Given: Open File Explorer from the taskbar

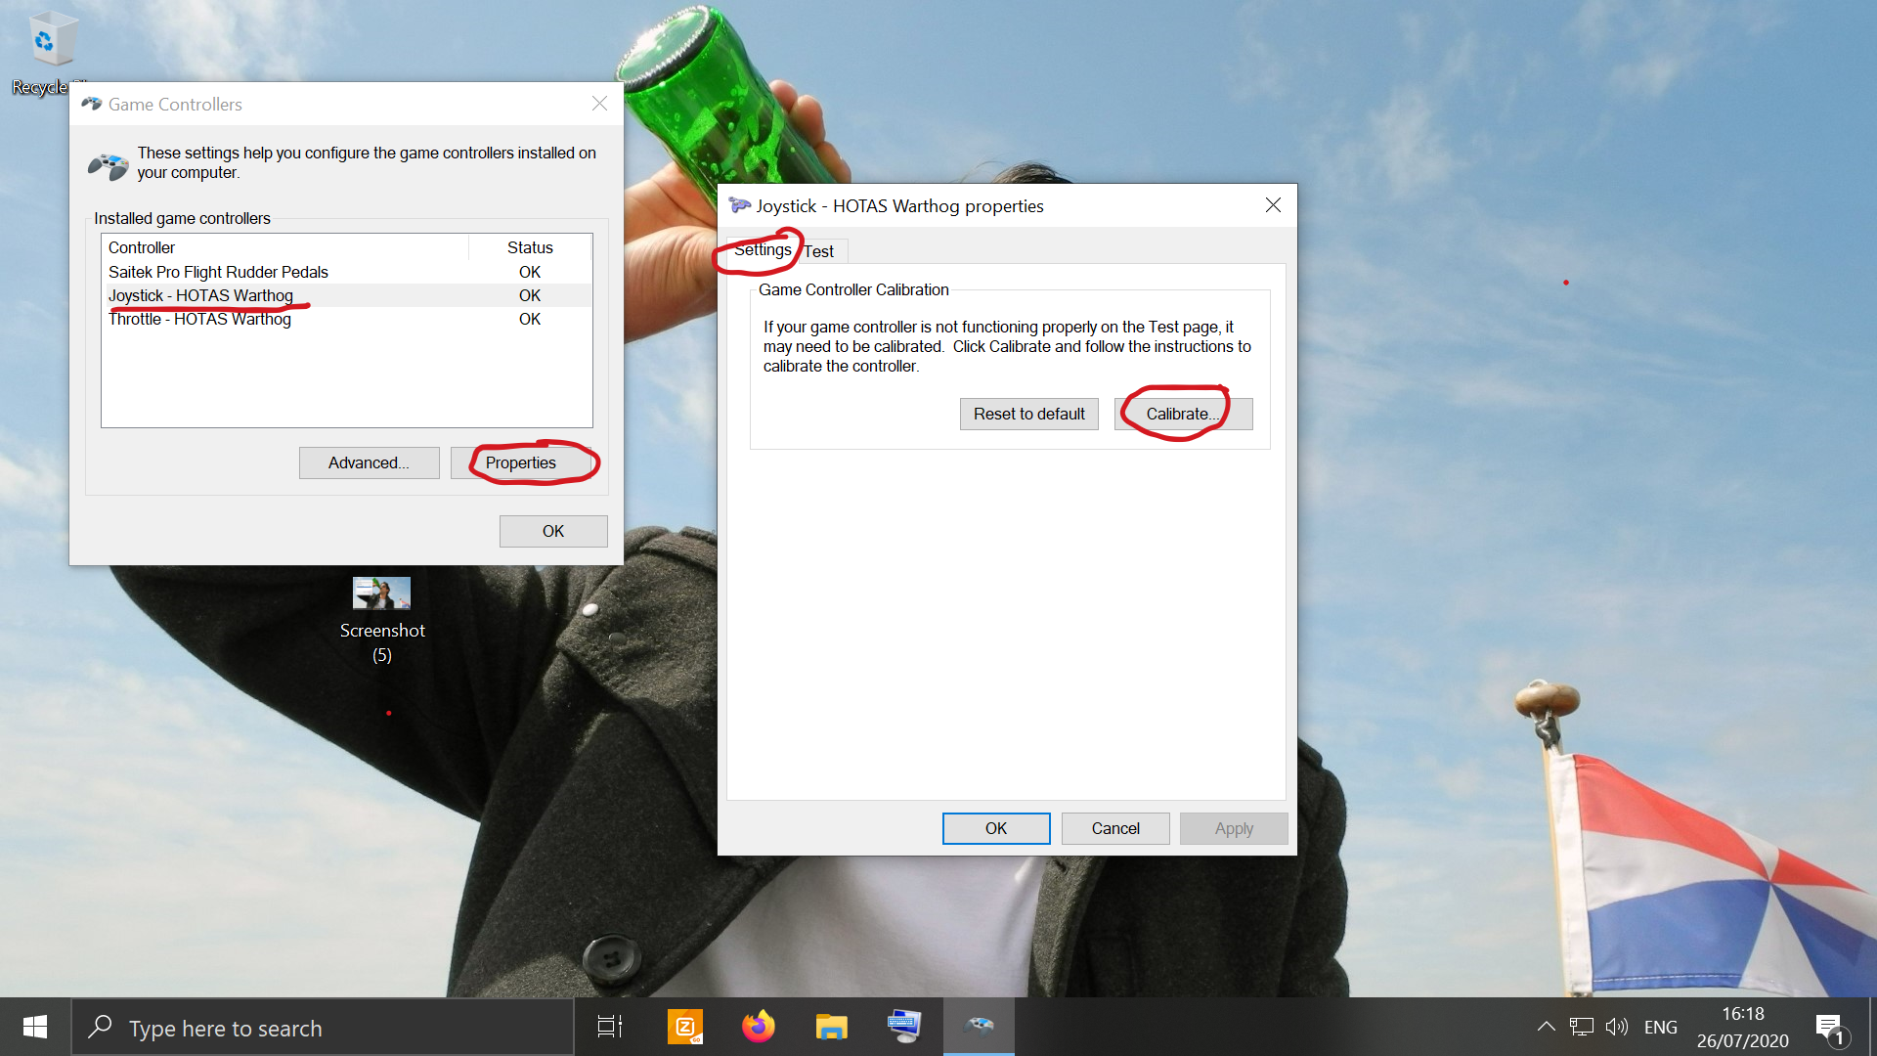Looking at the screenshot, I should click(x=832, y=1027).
